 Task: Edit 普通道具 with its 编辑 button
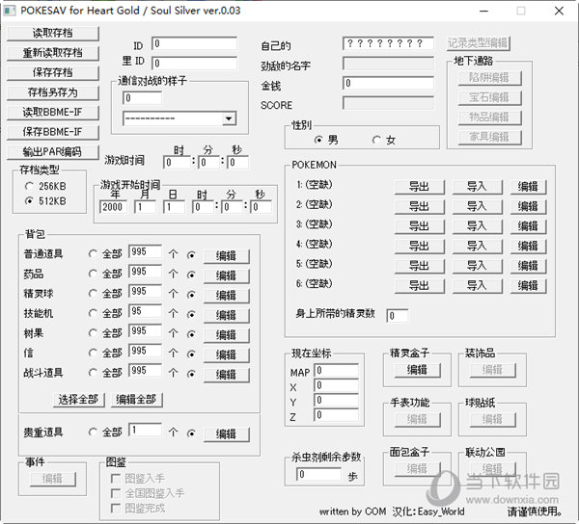[227, 255]
